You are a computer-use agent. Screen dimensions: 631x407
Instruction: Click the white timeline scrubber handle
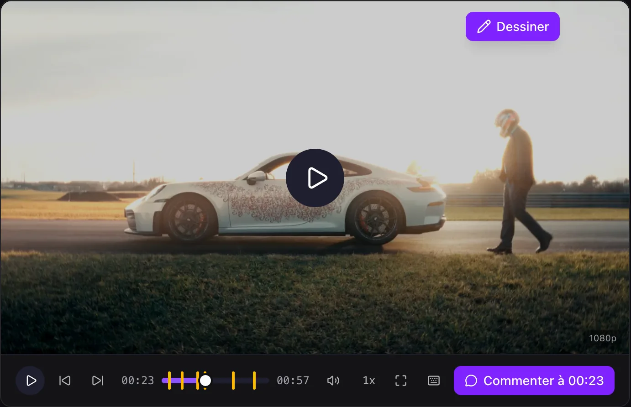[205, 381]
